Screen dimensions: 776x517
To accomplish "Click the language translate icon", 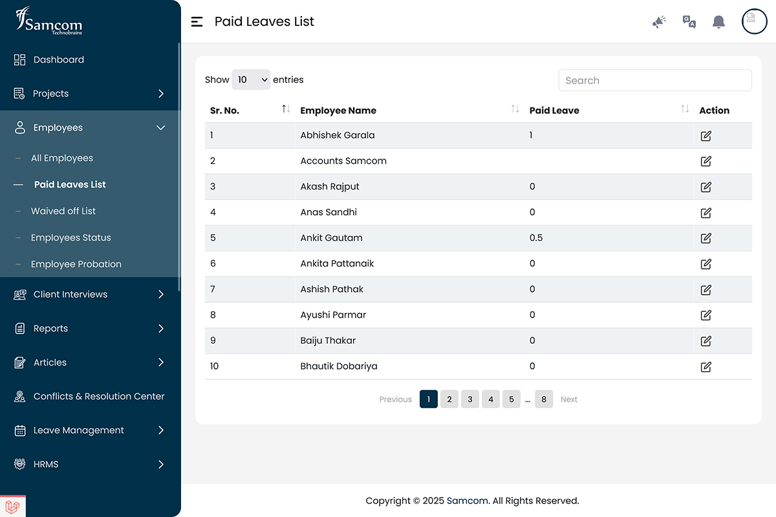I will coord(689,22).
